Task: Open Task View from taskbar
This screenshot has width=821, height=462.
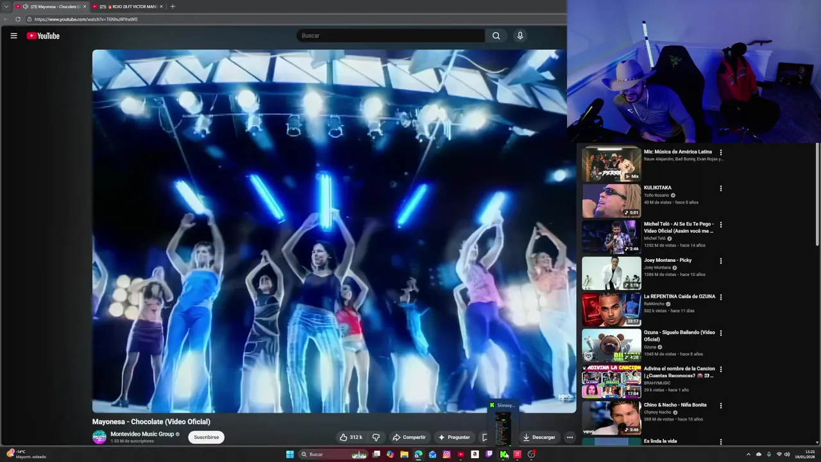Action: click(377, 454)
